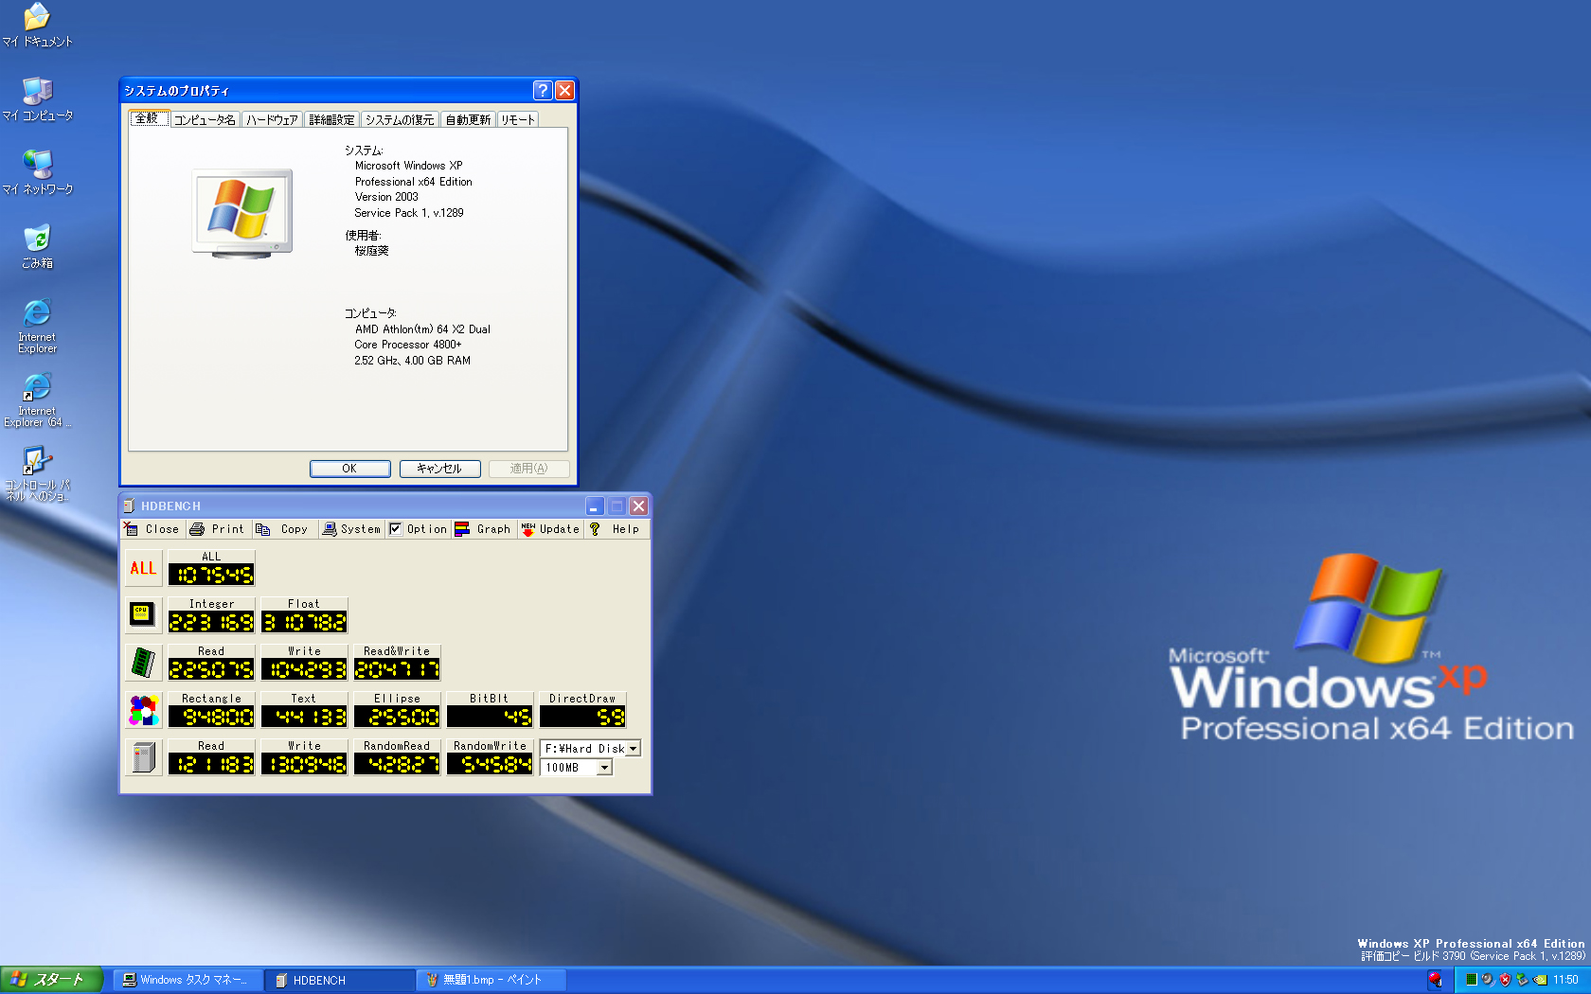
Task: Click Copy in the HDBENCH toolbar
Action: point(282,529)
